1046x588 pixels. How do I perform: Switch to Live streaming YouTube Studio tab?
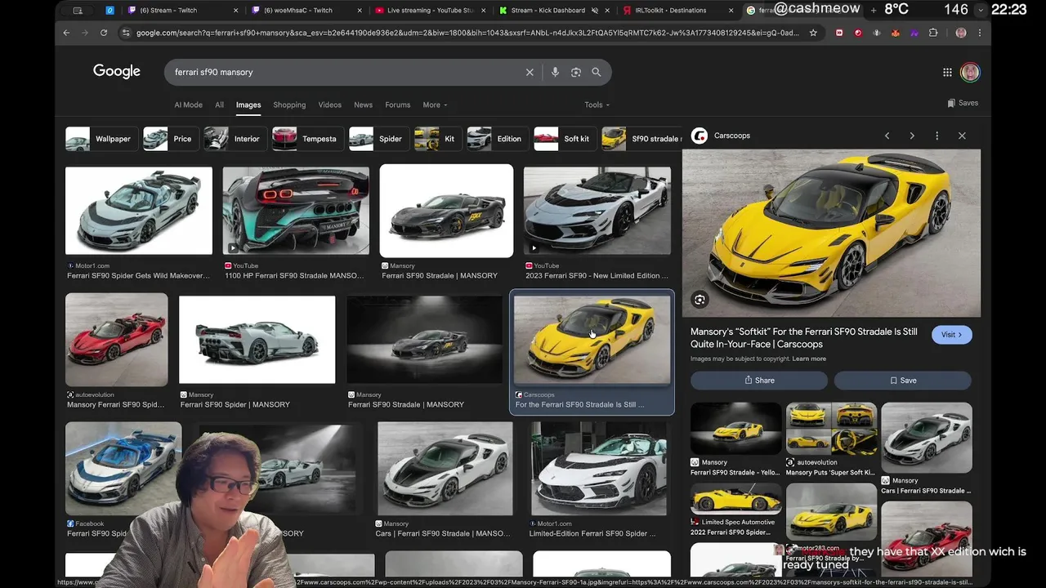click(x=430, y=11)
